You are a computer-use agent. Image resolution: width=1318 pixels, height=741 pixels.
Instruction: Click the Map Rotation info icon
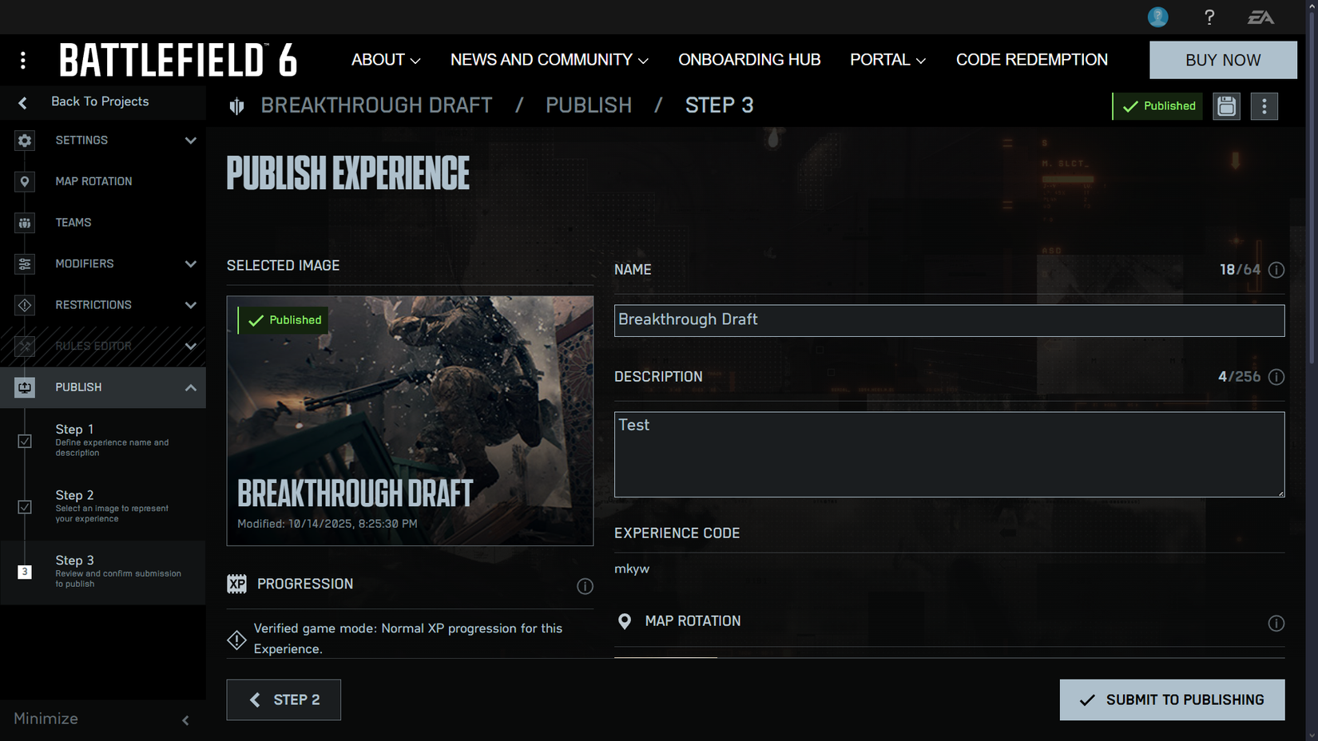pos(1276,623)
